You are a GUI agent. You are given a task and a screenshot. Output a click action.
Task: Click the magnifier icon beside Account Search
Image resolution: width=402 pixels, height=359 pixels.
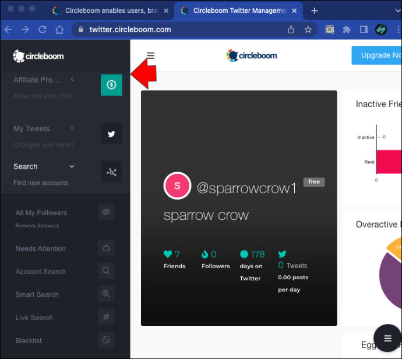pos(106,271)
